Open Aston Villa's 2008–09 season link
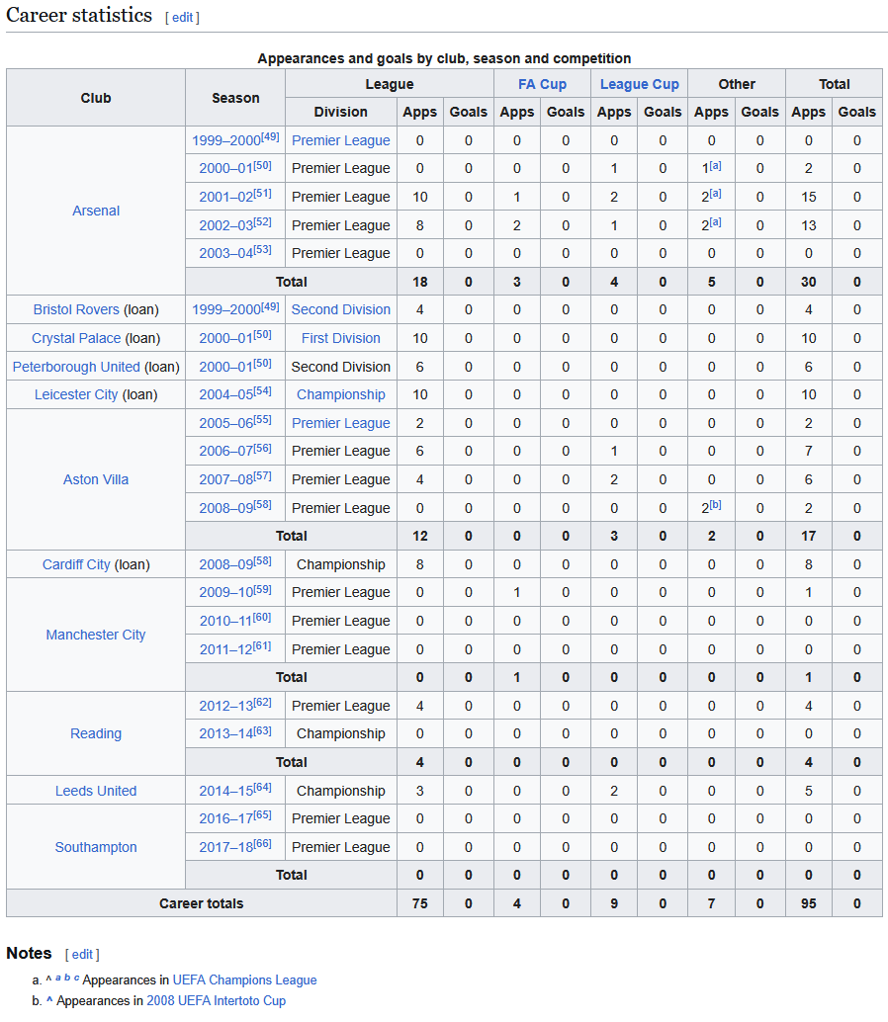Screen dimensions: 888x1022 [225, 508]
